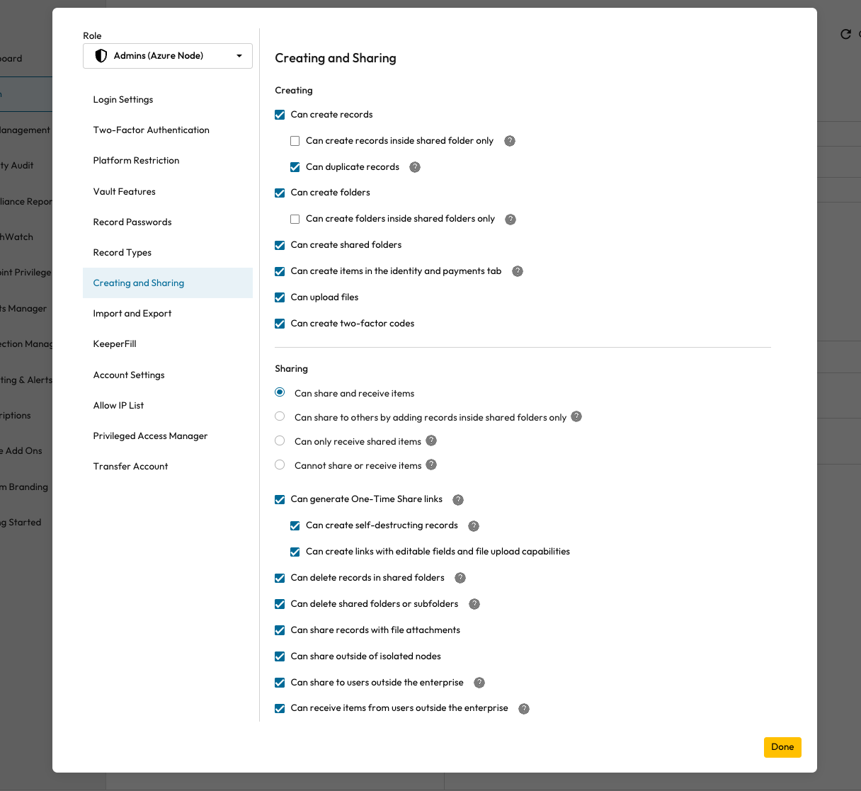Screen dimensions: 861x791
Task: Disable Can upload files checkbox
Action: point(280,297)
